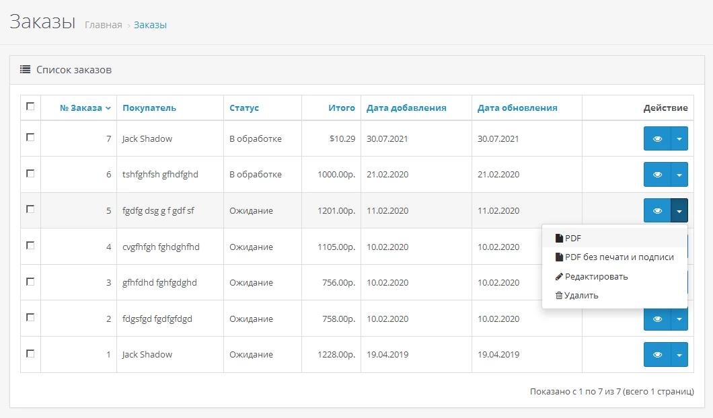Screen dimensions: 713x418
Task: Open actions dropdown for order 1
Action: 679,355
